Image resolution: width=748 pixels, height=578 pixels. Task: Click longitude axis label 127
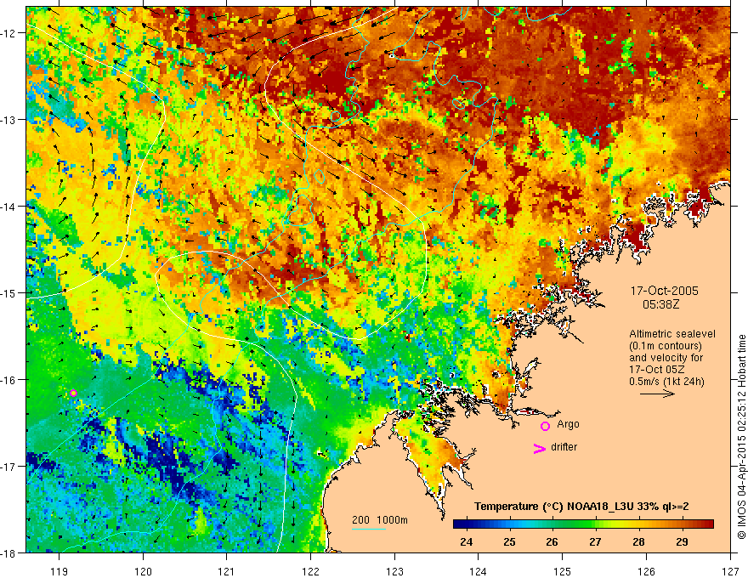(730, 571)
